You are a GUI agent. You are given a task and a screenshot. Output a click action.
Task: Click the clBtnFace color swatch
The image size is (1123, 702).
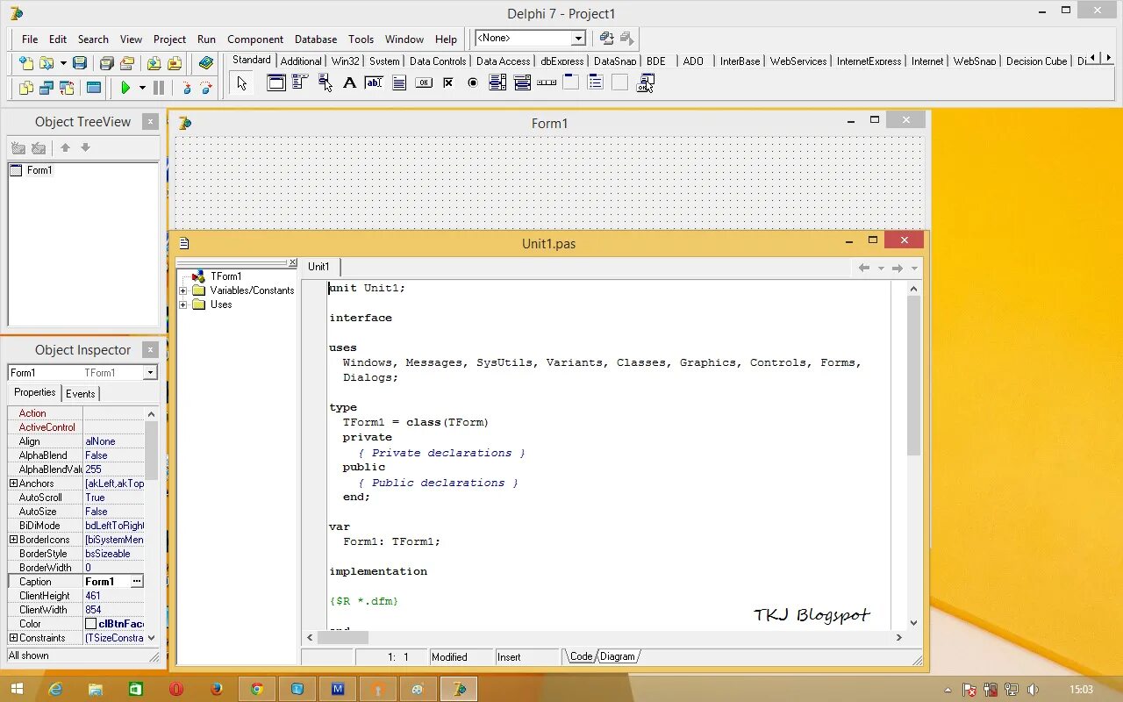[90, 624]
